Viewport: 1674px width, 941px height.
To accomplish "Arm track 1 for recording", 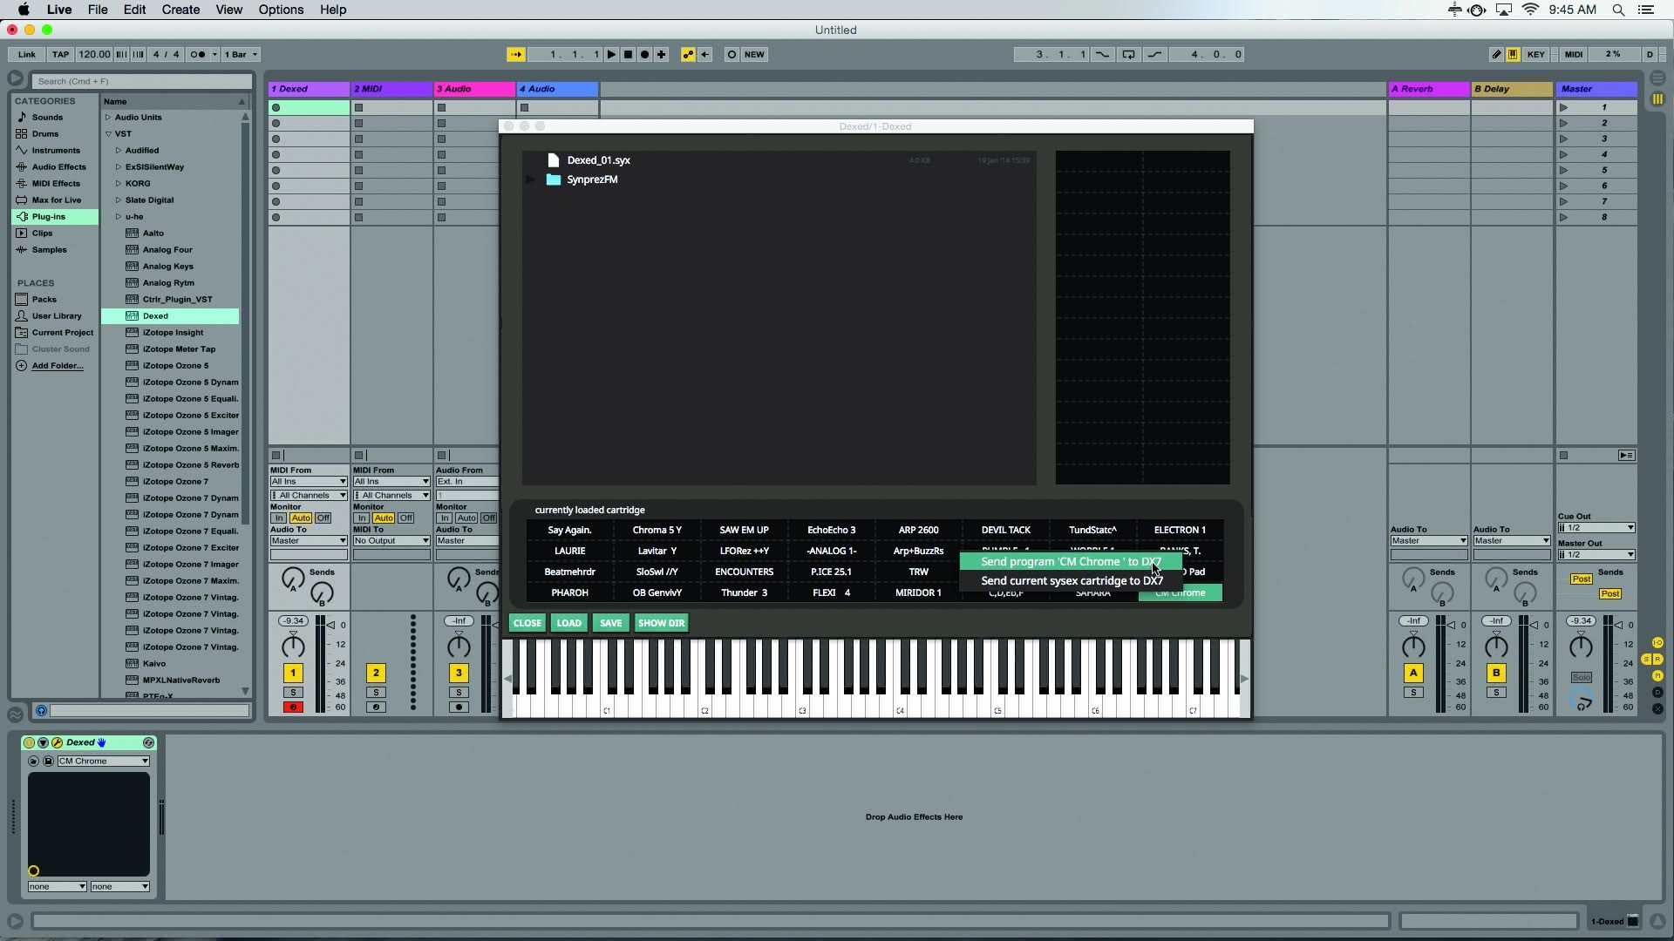I will (x=293, y=707).
